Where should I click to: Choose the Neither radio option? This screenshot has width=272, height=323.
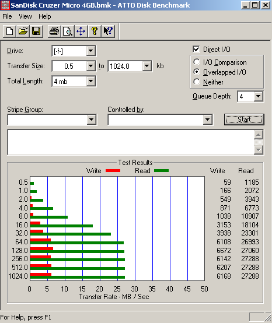pyautogui.click(x=197, y=82)
